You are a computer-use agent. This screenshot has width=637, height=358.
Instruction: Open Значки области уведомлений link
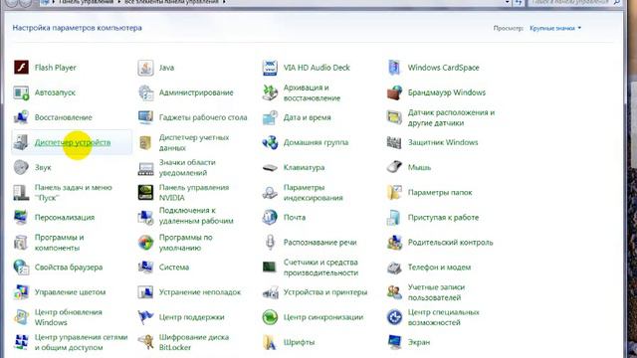pos(187,167)
